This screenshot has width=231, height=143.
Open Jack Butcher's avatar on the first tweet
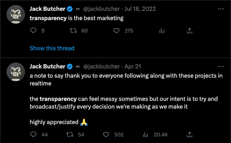(x=16, y=14)
